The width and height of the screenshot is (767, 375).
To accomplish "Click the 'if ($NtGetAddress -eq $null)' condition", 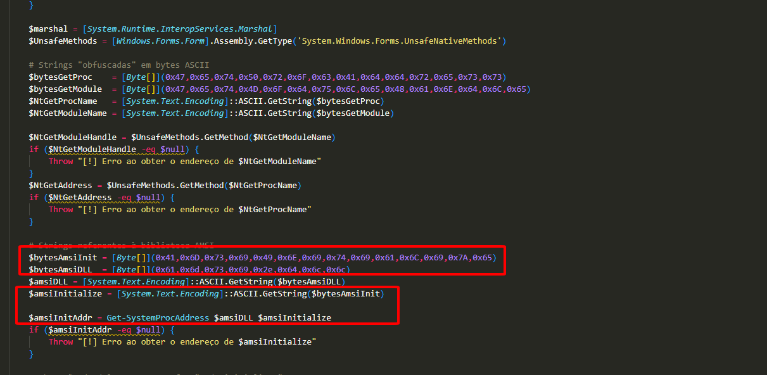I will point(97,198).
